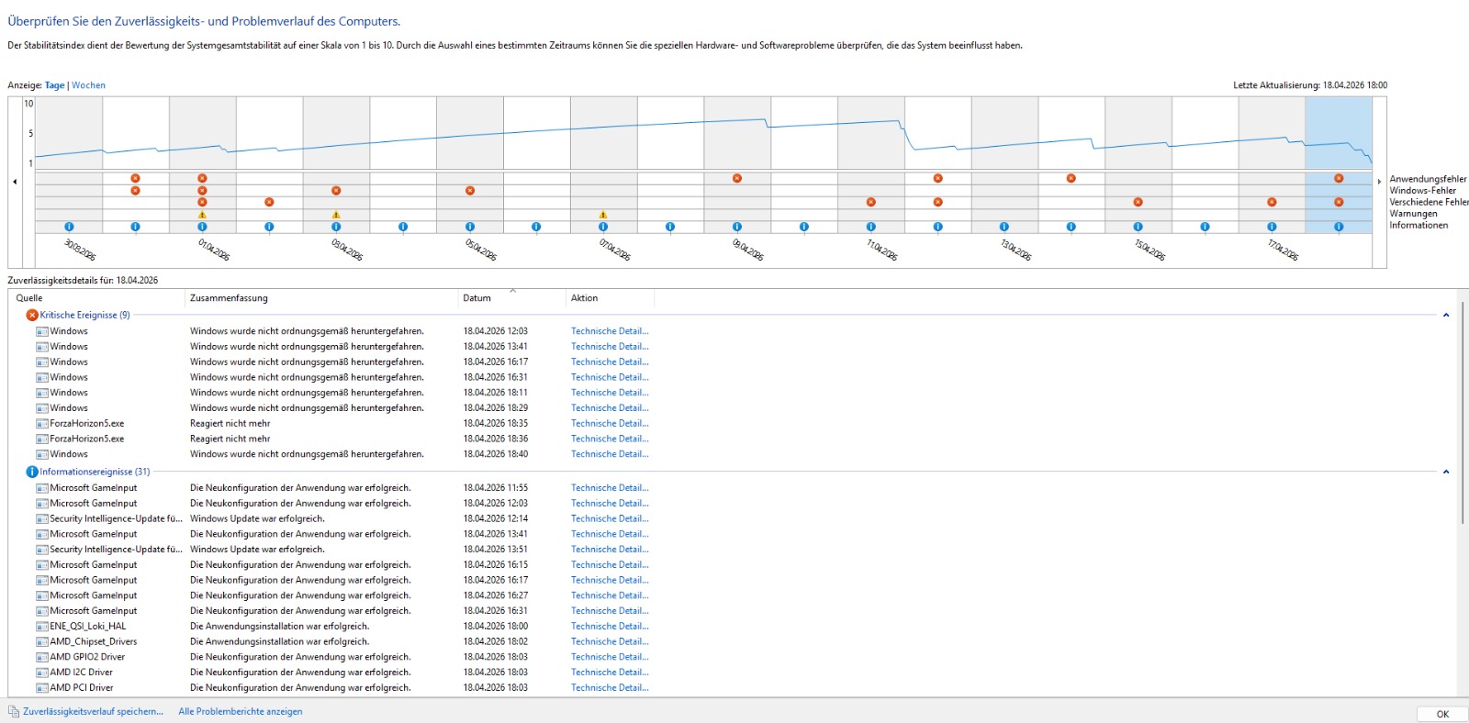Screen dimensions: 1469x723
Task: Click the Kritische Ereignisse (9) group label
Action: click(84, 315)
